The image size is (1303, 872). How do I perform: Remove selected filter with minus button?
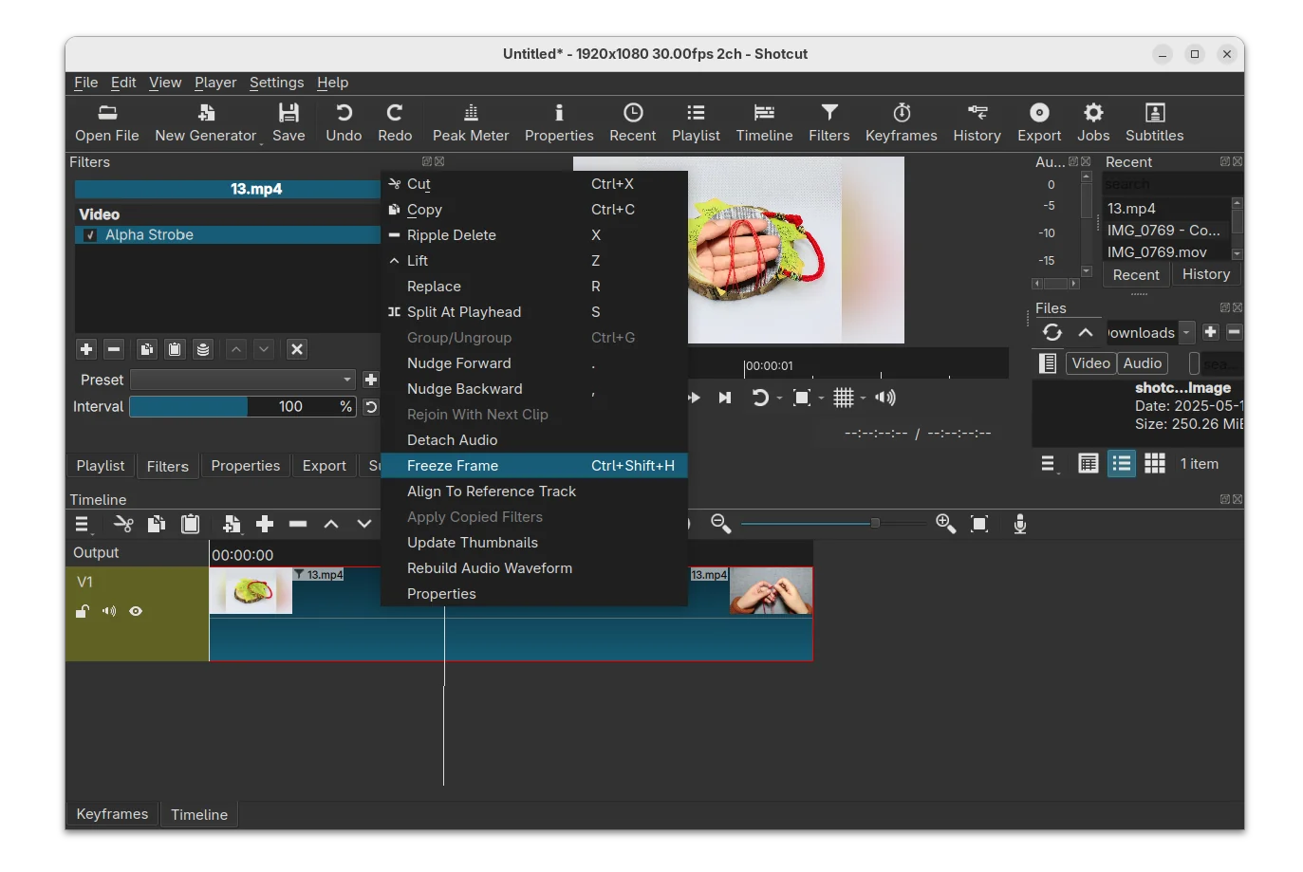tap(114, 349)
